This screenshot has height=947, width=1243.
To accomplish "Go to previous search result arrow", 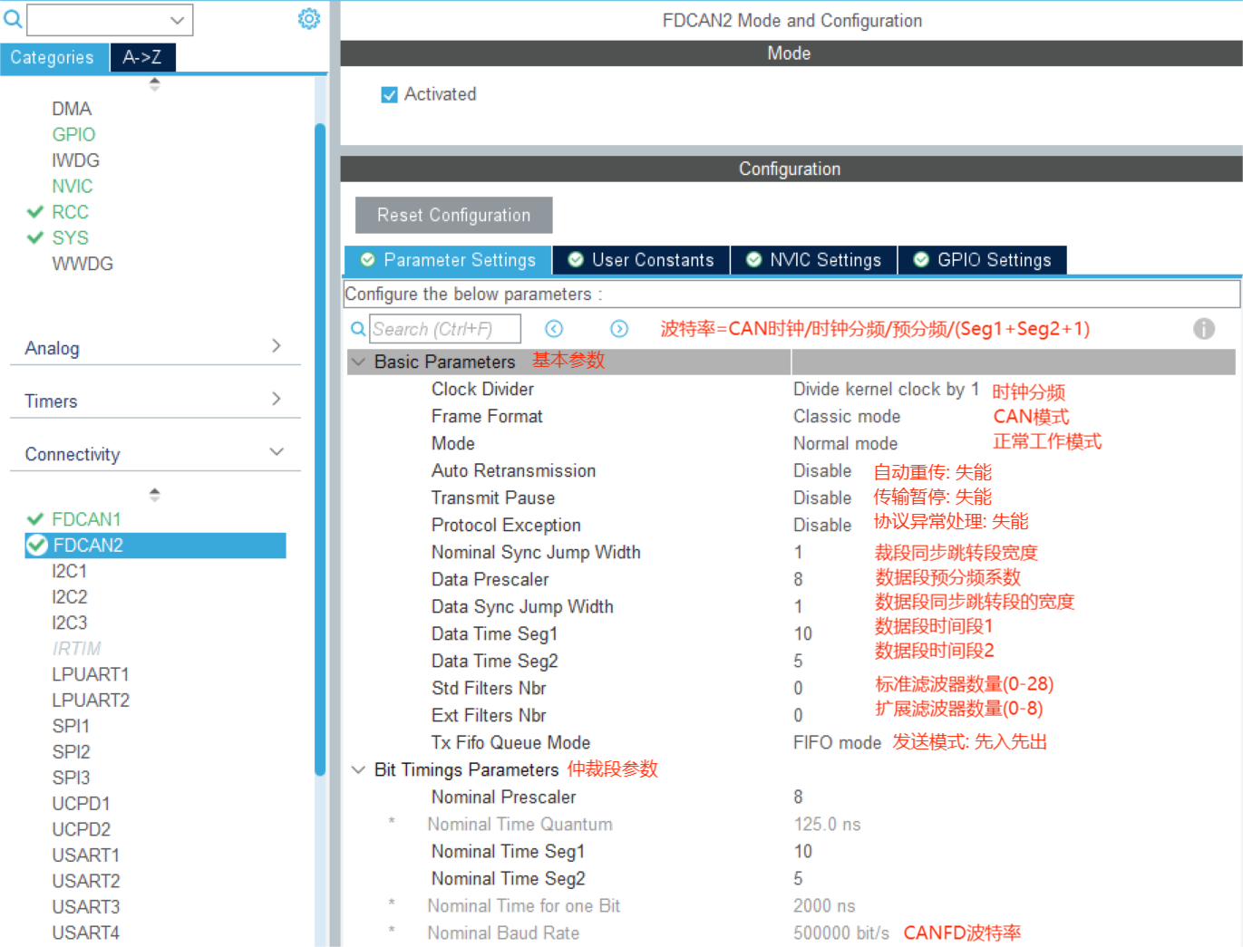I will pos(554,329).
